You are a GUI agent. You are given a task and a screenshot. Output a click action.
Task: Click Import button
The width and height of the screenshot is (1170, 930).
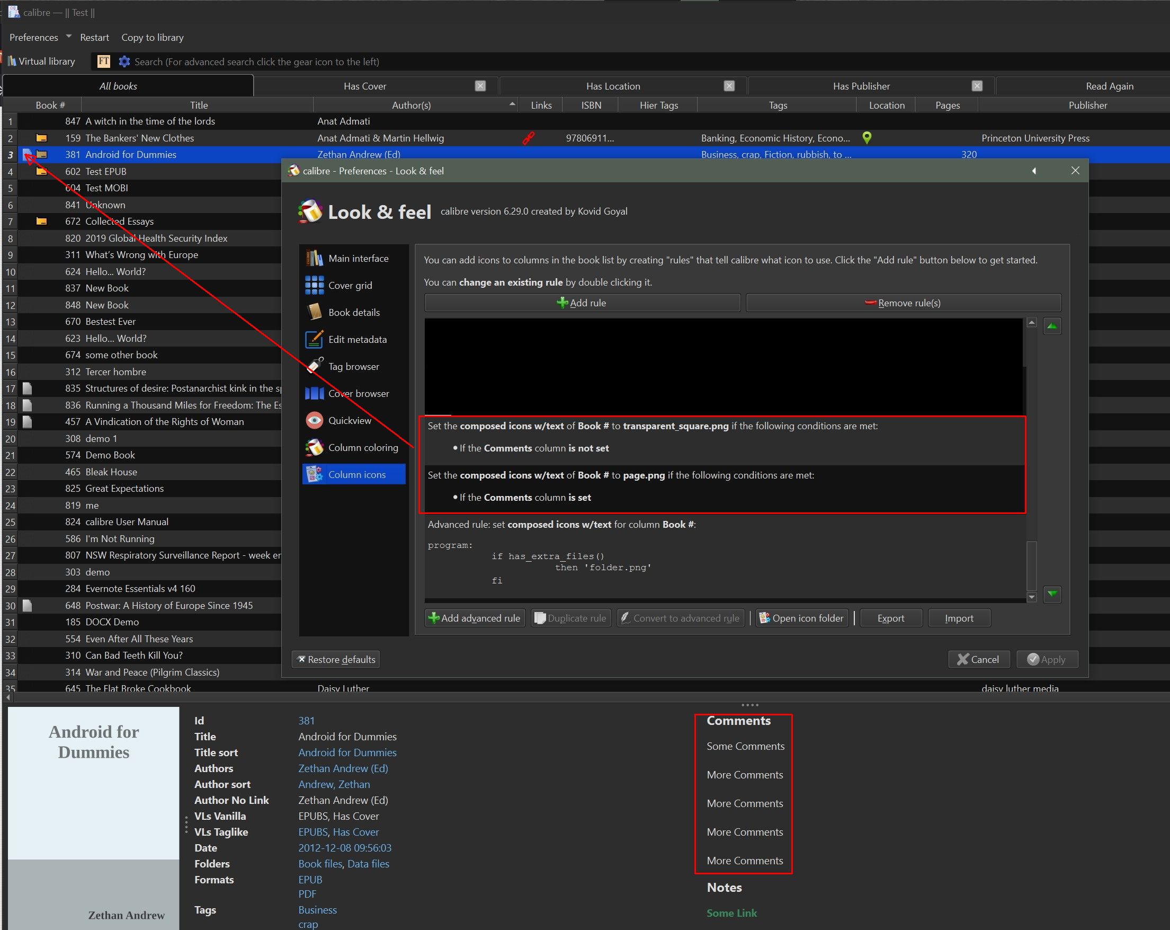coord(959,618)
